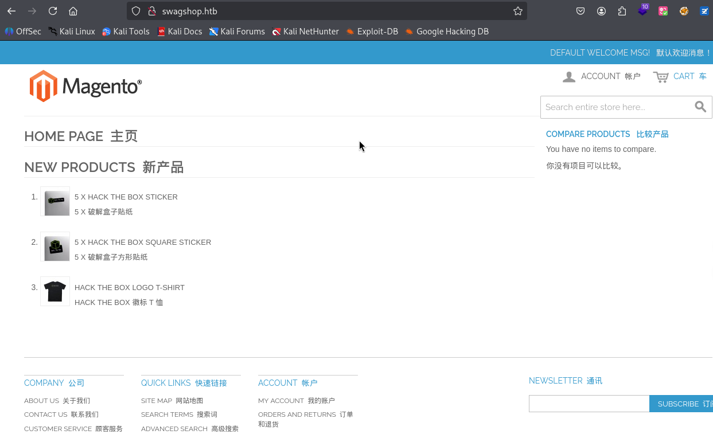Viewport: 713px width, 434px height.
Task: Click the insecure connection padlock icon
Action: click(152, 11)
